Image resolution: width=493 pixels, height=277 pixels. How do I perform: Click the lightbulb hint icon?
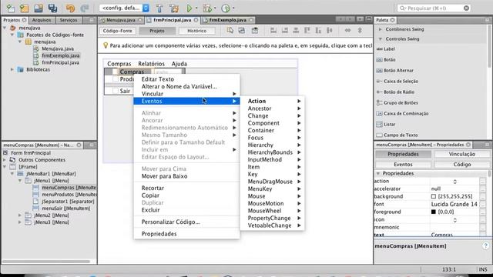[106, 45]
